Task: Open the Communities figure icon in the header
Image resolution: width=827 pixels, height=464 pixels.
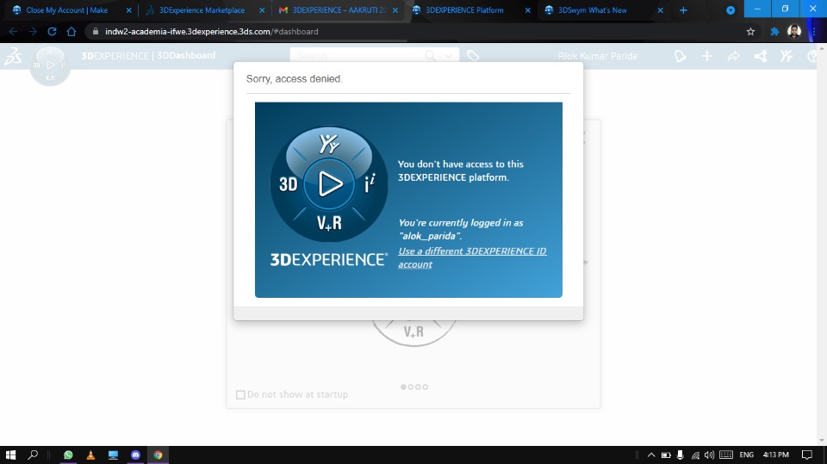Action: click(x=787, y=56)
